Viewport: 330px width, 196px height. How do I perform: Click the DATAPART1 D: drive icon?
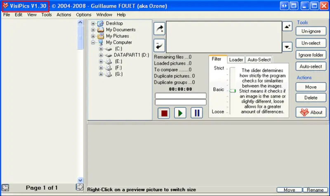tap(108, 55)
